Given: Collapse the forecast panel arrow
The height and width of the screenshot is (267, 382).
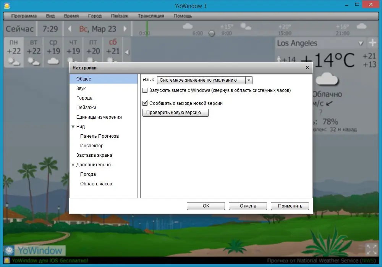Looking at the screenshot, I should pos(127,52).
